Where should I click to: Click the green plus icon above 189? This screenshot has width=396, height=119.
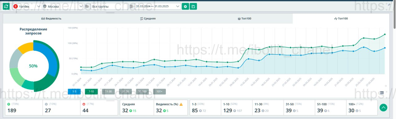tap(9, 104)
